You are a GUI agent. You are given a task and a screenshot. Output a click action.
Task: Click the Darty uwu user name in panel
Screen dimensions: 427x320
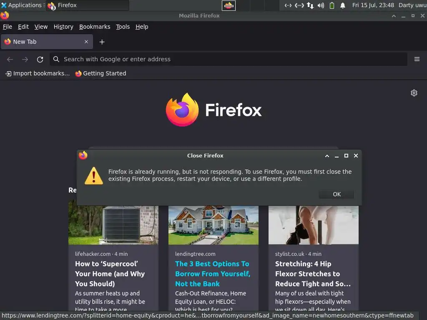[x=412, y=5]
